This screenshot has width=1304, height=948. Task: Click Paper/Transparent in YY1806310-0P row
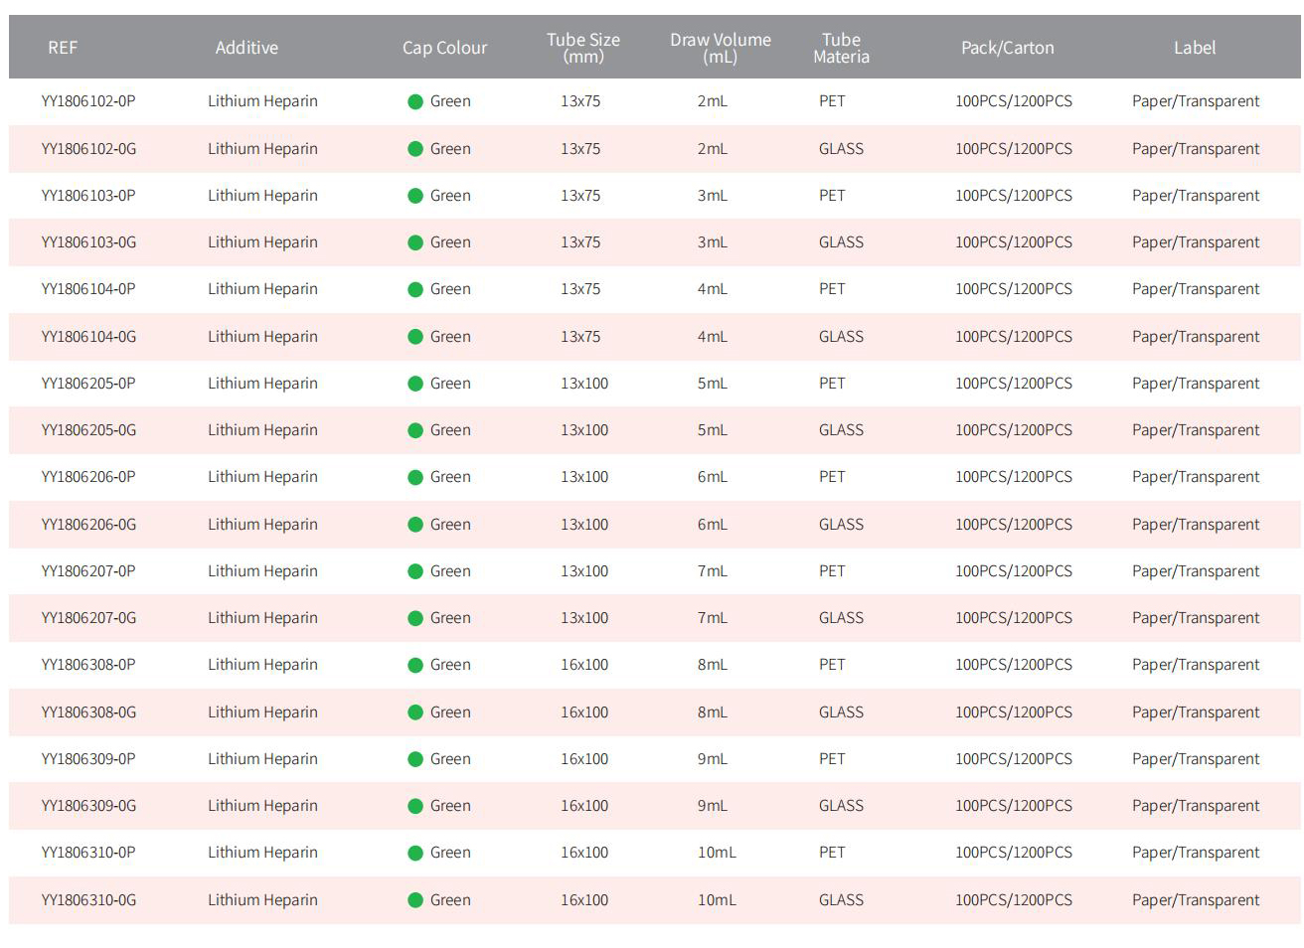(x=1196, y=853)
